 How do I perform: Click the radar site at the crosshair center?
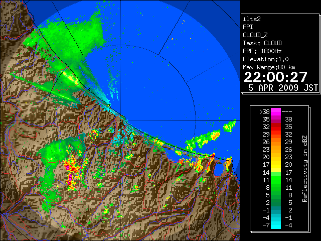[x=120, y=120]
